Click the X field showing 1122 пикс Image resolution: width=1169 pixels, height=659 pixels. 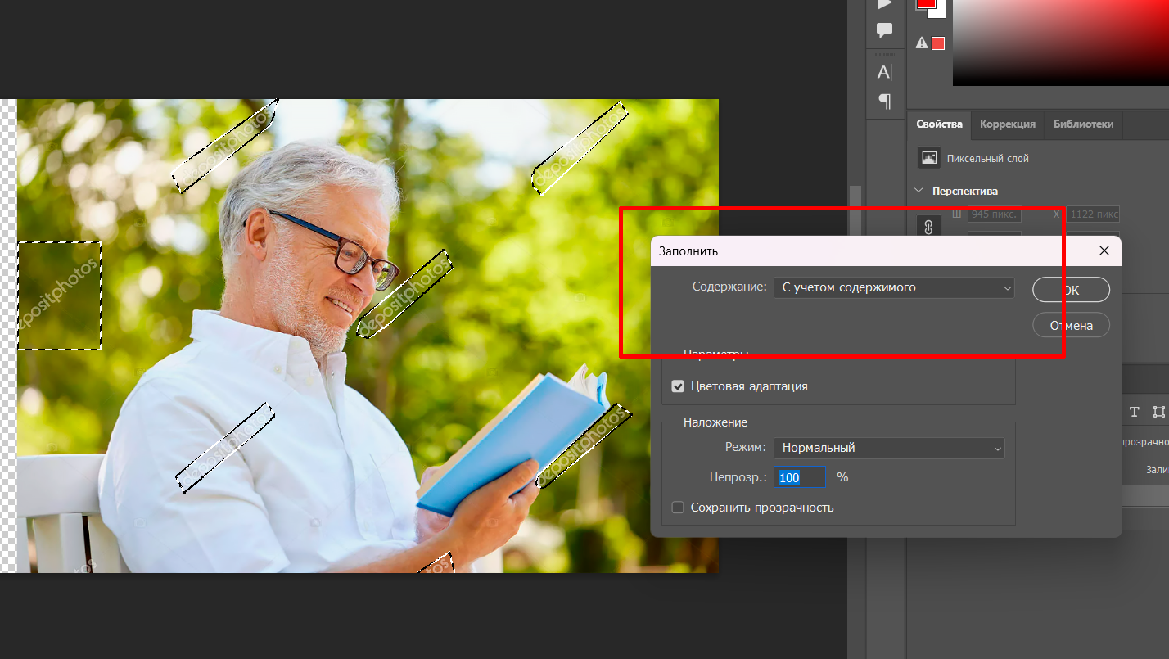pyautogui.click(x=1094, y=214)
